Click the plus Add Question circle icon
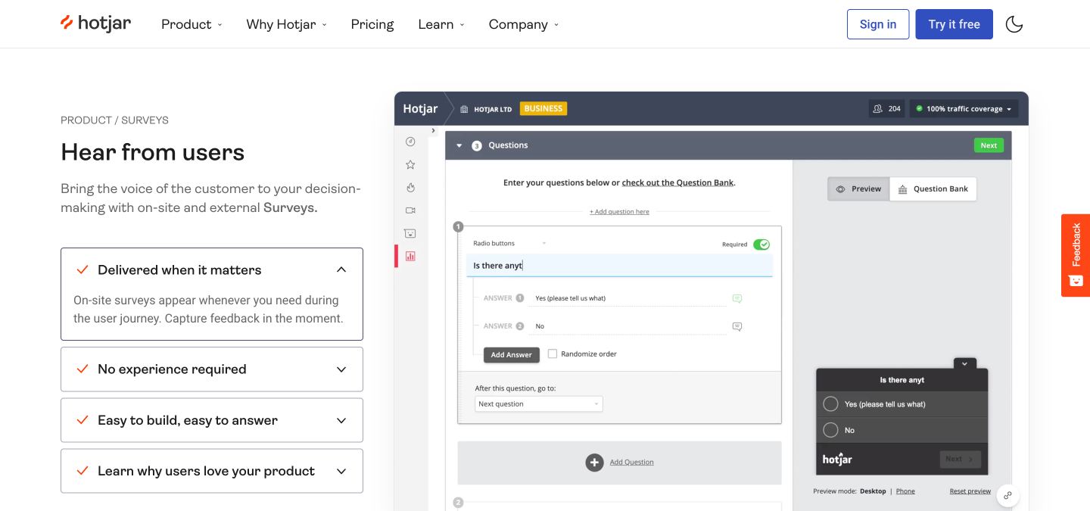The height and width of the screenshot is (511, 1090). (x=594, y=462)
